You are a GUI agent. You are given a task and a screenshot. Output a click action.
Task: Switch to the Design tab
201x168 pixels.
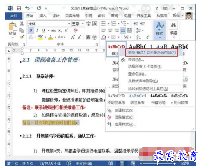click(x=56, y=16)
